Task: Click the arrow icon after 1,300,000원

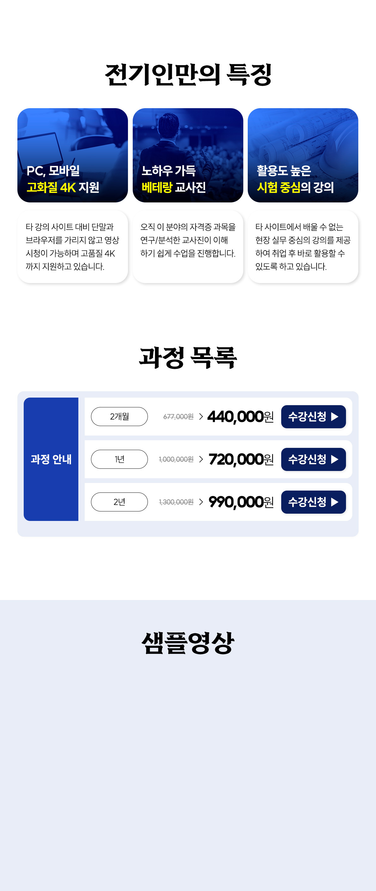Action: click(201, 502)
